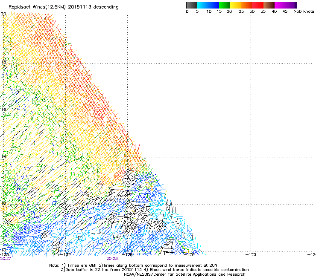This screenshot has height=277, width=316.
Task: Click the '-126' longitude axis label
Action: [189, 255]
